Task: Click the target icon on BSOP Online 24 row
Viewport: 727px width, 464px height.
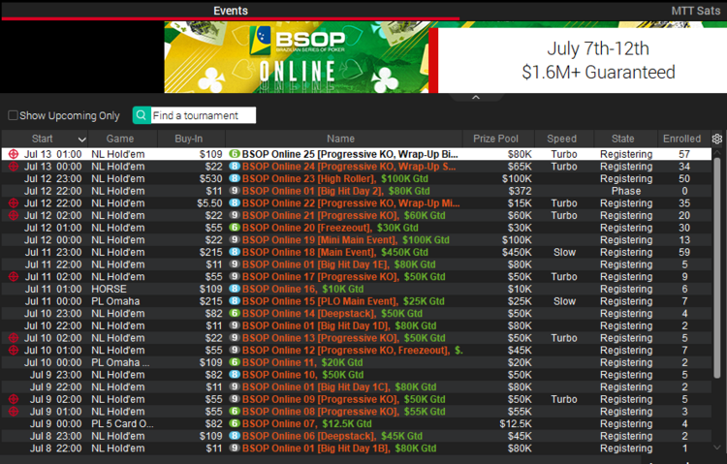Action: 14,167
